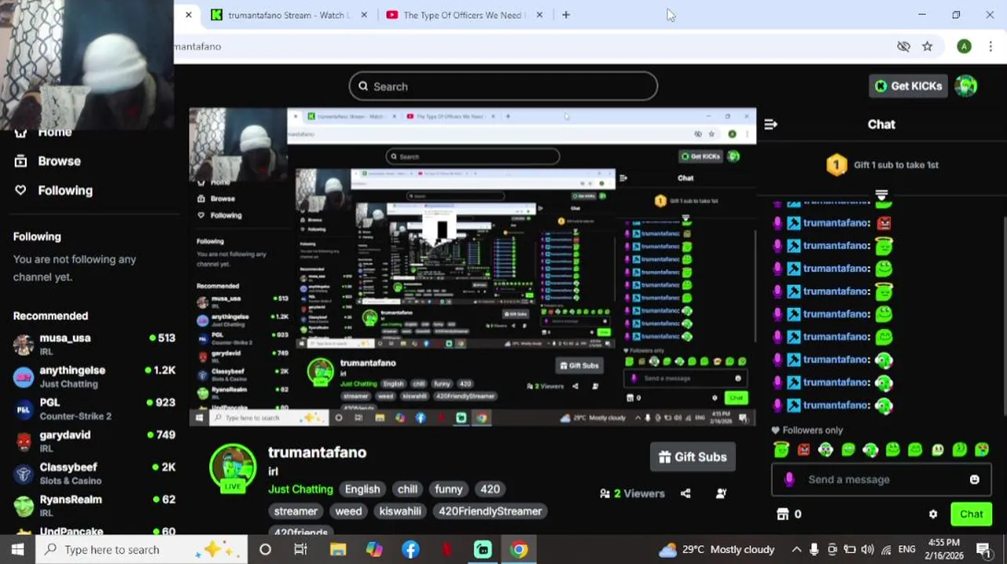The image size is (1007, 564).
Task: Open the RyansRealm recommended channel
Action: (x=94, y=505)
